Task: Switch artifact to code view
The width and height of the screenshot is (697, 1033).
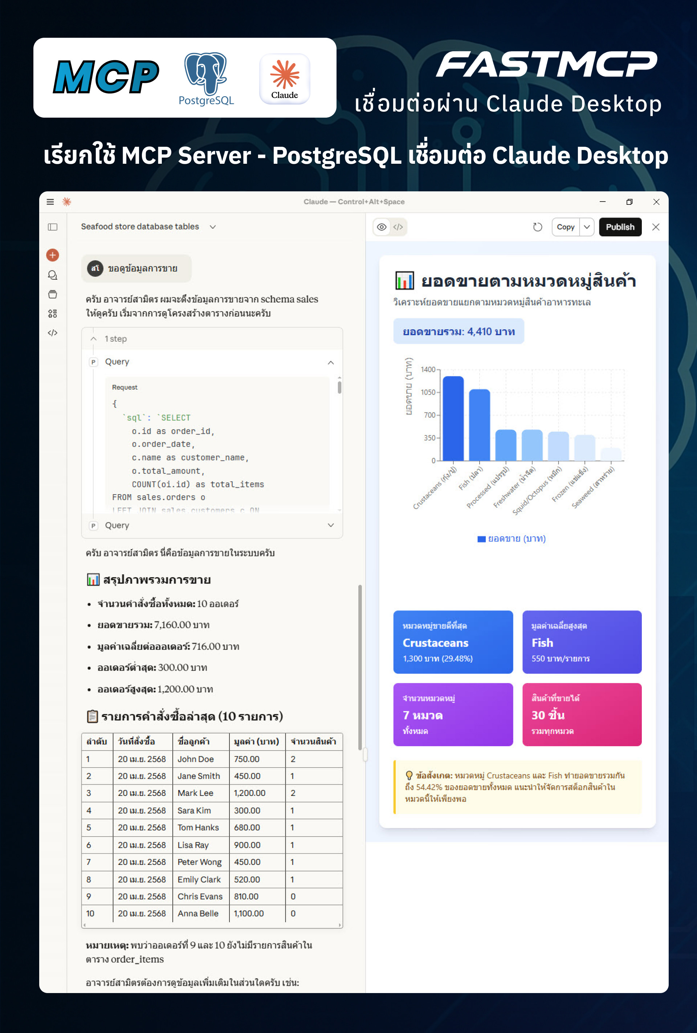Action: [x=398, y=227]
